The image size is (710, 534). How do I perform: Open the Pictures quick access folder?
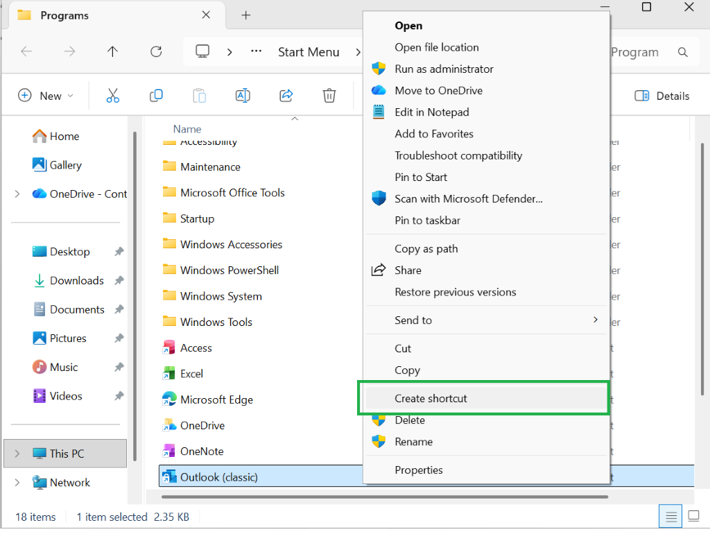tap(60, 338)
